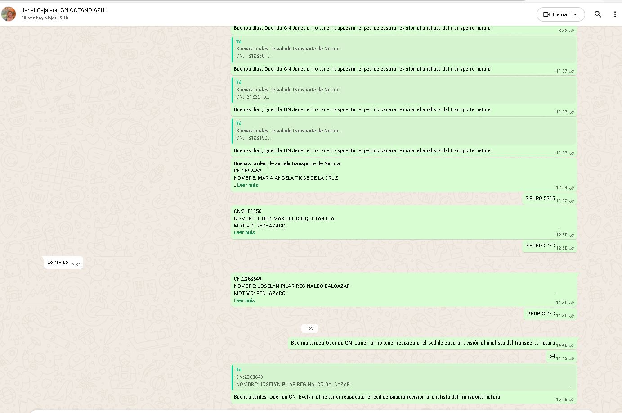The width and height of the screenshot is (622, 413).
Task: Click read-receipt checkmarks on 12:54 message
Action: coord(572,188)
